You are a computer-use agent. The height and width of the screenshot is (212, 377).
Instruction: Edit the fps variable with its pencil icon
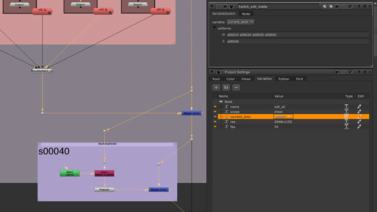point(359,127)
